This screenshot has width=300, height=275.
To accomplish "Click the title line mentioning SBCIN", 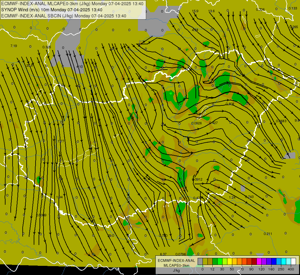I will click(64, 16).
